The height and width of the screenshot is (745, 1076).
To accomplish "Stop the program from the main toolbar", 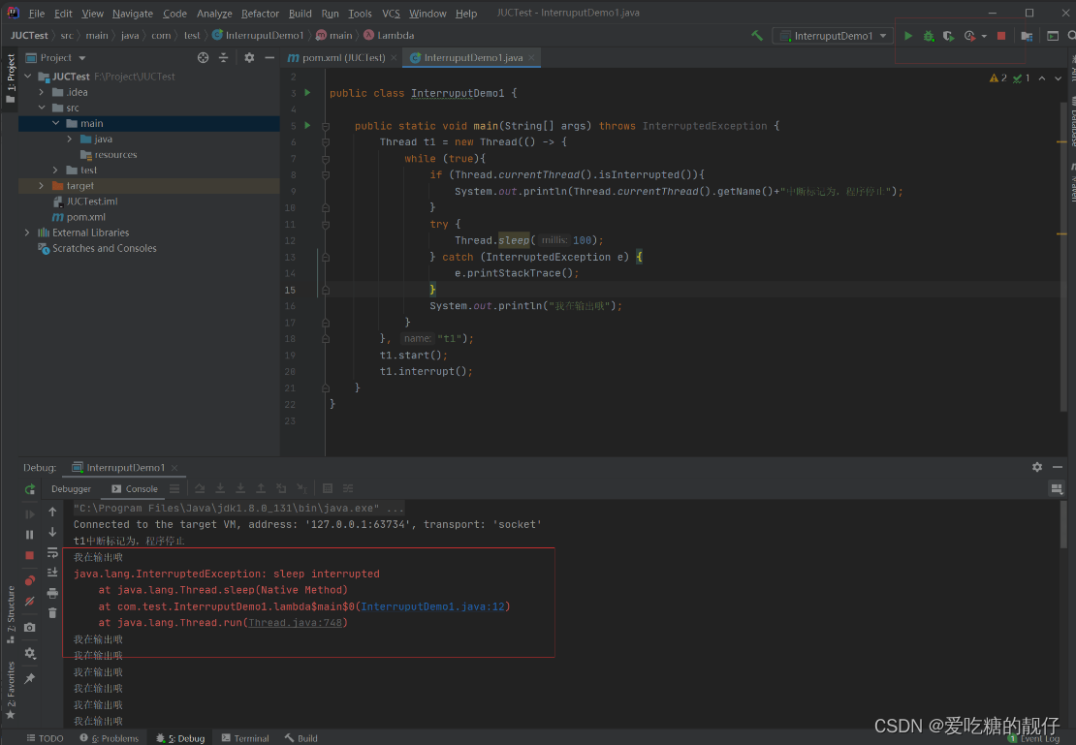I will tap(1001, 36).
